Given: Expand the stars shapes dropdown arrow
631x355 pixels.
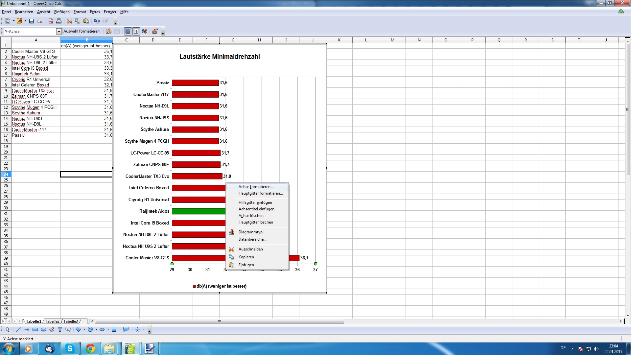Looking at the screenshot, I should 144,329.
